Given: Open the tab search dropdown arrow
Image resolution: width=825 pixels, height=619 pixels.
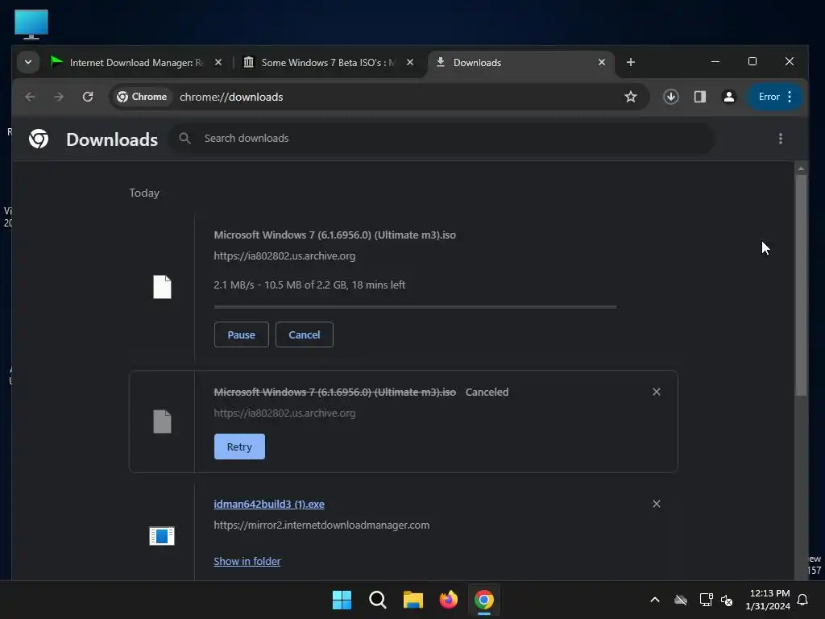Looking at the screenshot, I should 28,62.
